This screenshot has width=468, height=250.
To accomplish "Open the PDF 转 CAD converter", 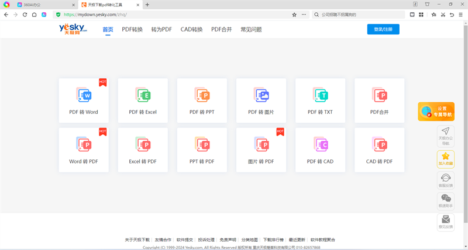I will [x=320, y=150].
